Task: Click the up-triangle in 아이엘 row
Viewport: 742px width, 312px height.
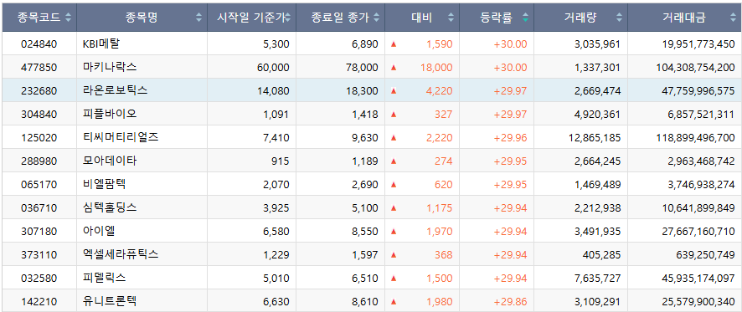Action: (x=394, y=231)
